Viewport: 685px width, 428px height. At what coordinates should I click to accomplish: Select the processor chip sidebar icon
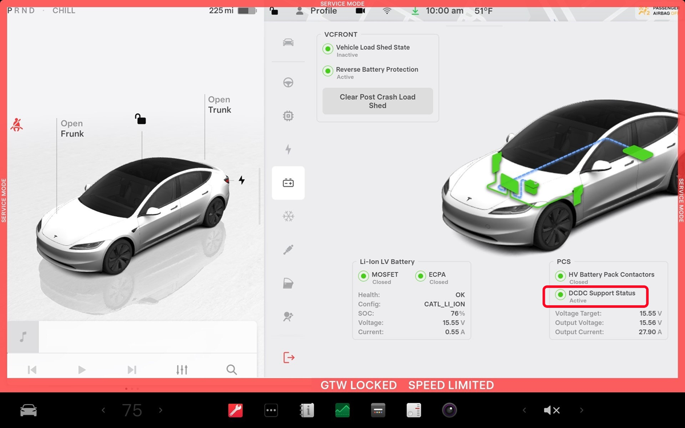click(x=288, y=116)
